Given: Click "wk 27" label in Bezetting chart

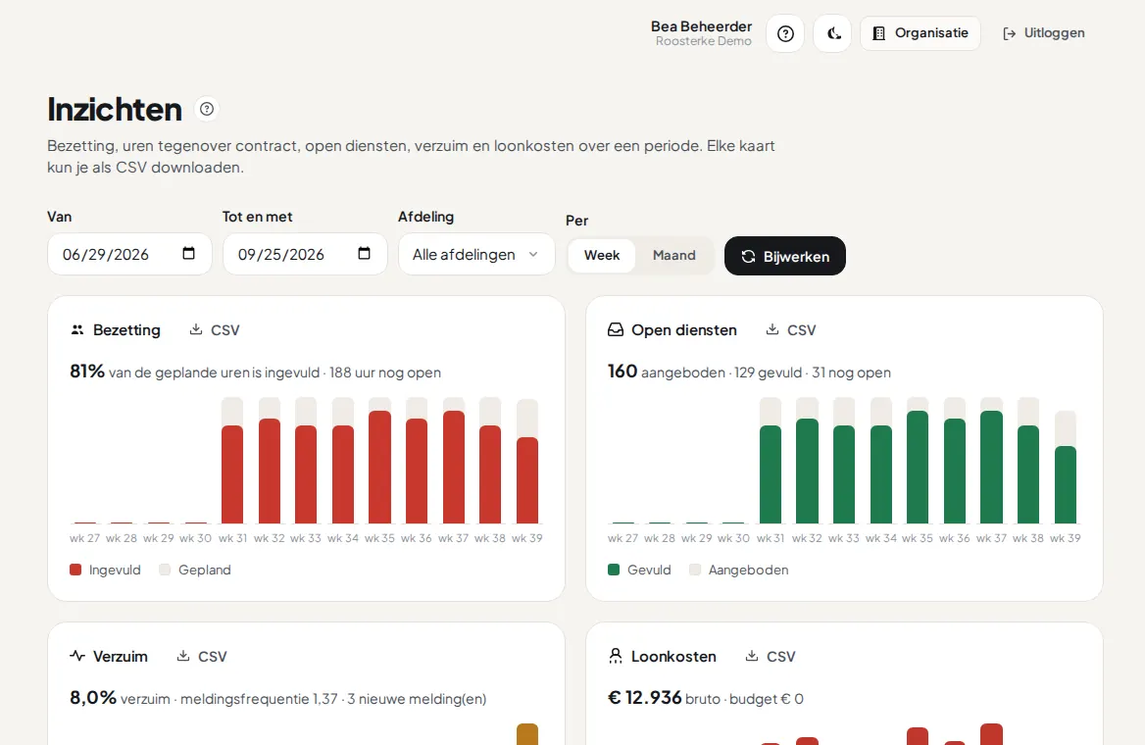Looking at the screenshot, I should [x=84, y=538].
